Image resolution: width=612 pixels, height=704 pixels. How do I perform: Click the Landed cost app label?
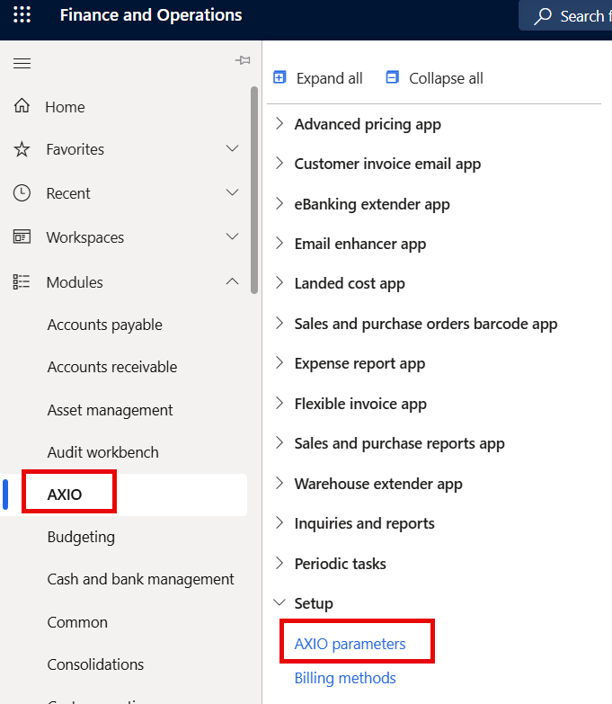coord(350,283)
